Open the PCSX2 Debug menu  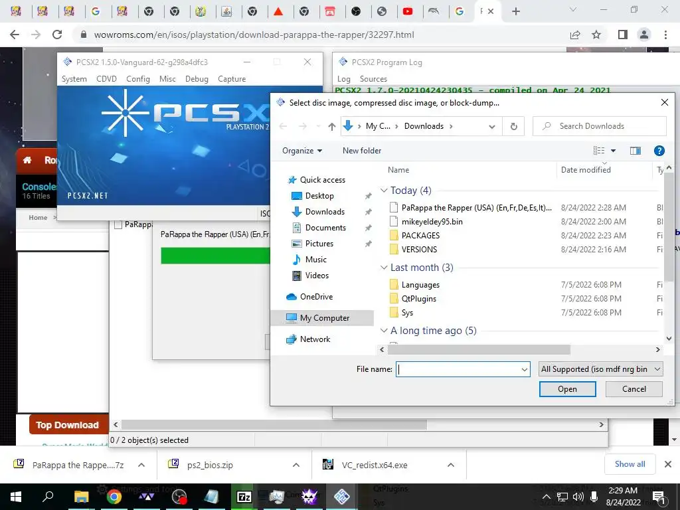click(197, 79)
